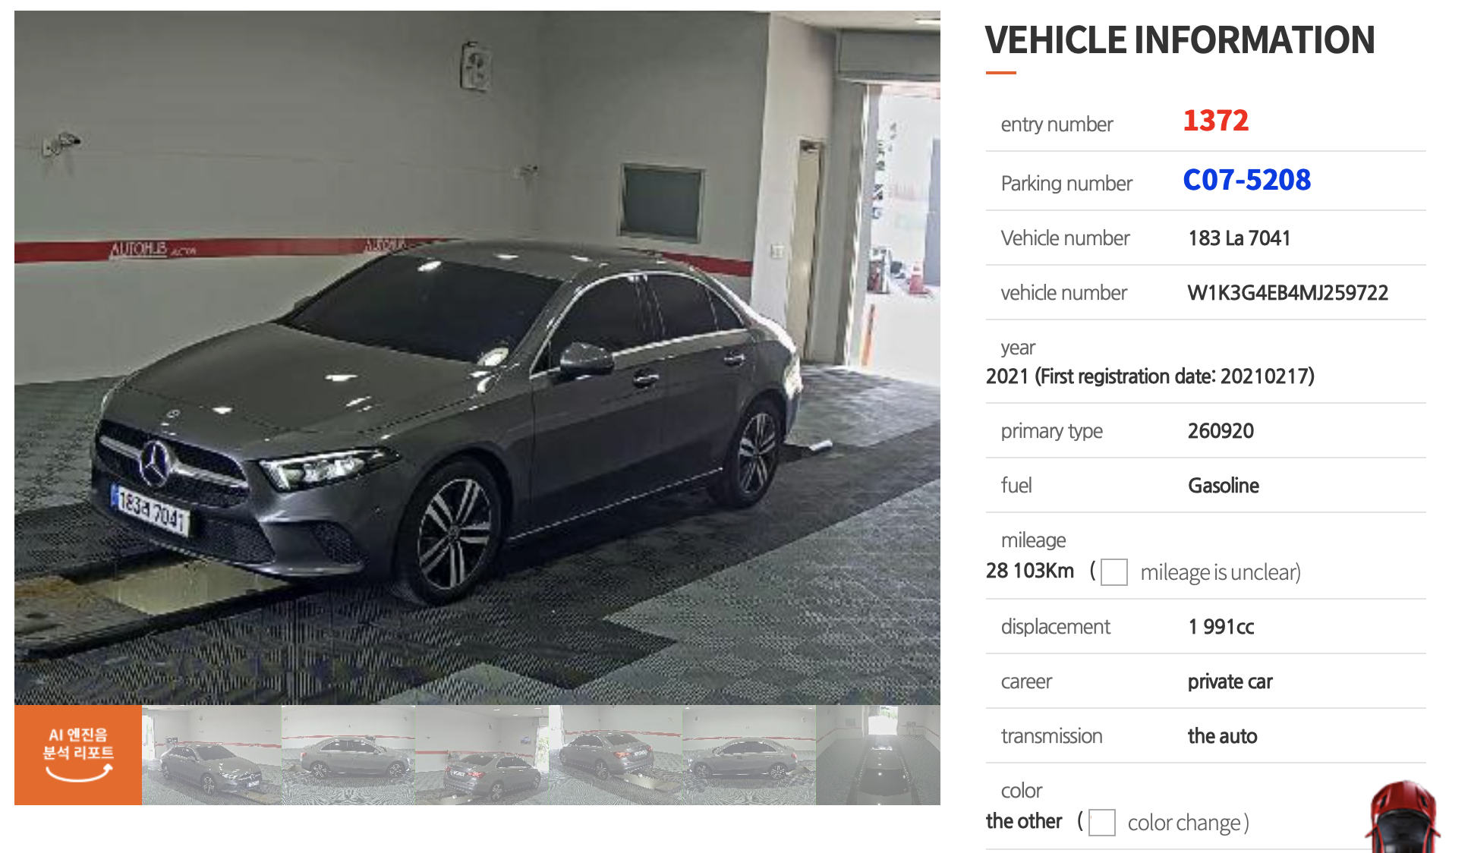The height and width of the screenshot is (853, 1471).
Task: Select the fifth thumbnail showing left side profile
Action: [x=749, y=755]
